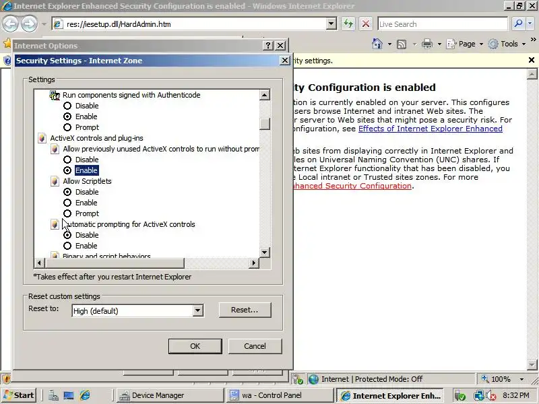
Task: Click the Print icon in toolbar
Action: [427, 44]
